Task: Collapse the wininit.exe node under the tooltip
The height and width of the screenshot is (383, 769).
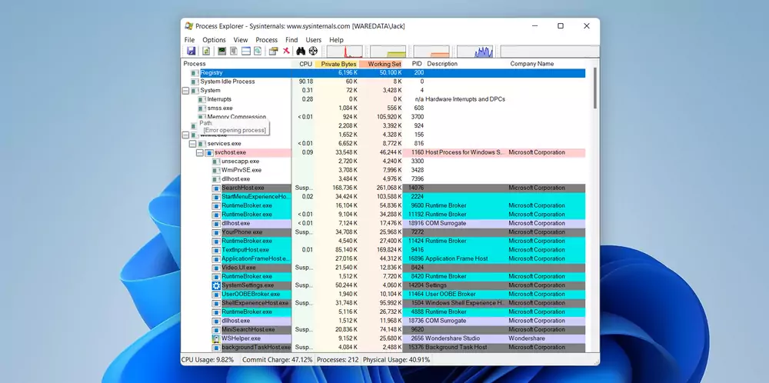Action: 185,135
